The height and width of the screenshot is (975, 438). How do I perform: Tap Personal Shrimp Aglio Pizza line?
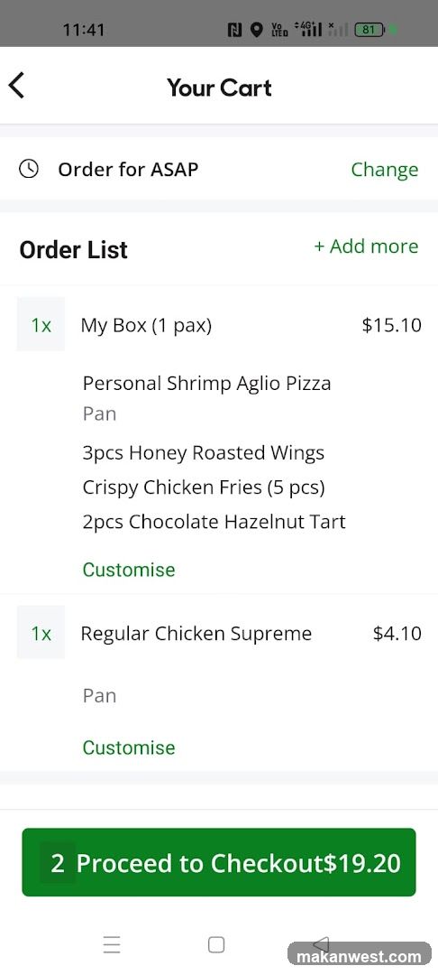(x=206, y=383)
